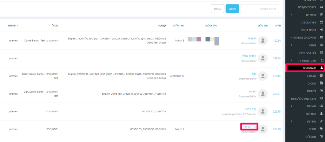Expand the אישורים (Approvals) submenu
Viewport: 325px width, 142px height.
(292, 15)
